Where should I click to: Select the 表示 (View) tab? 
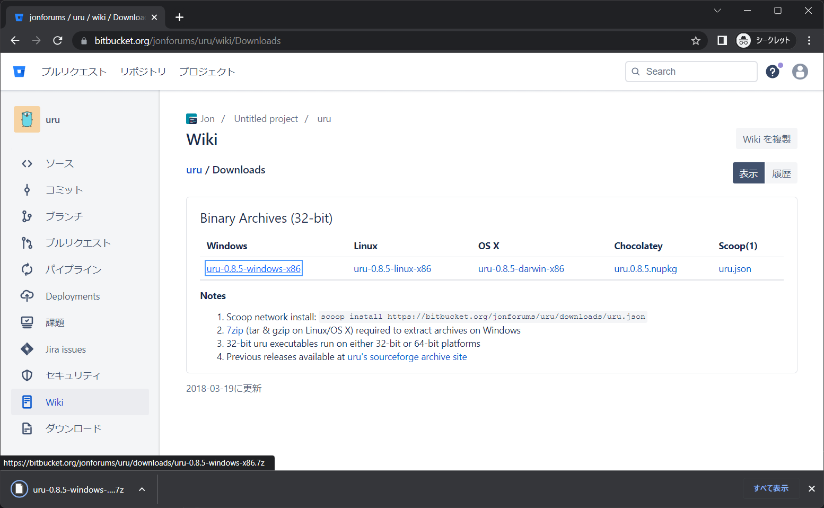[748, 173]
